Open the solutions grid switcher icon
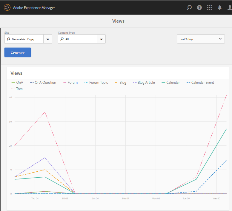This screenshot has height=211, width=232. 209,7
